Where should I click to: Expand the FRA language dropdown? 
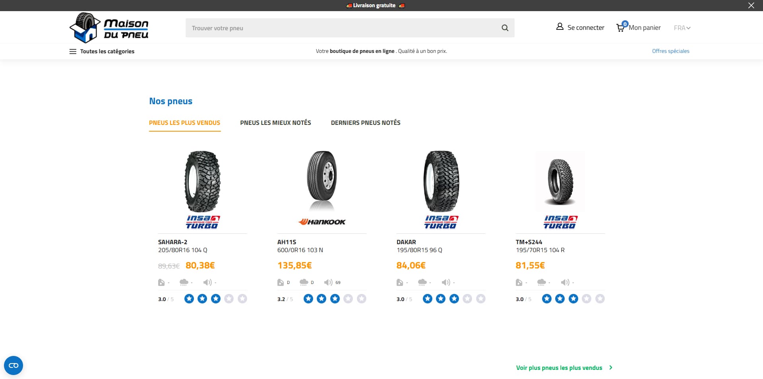(682, 28)
